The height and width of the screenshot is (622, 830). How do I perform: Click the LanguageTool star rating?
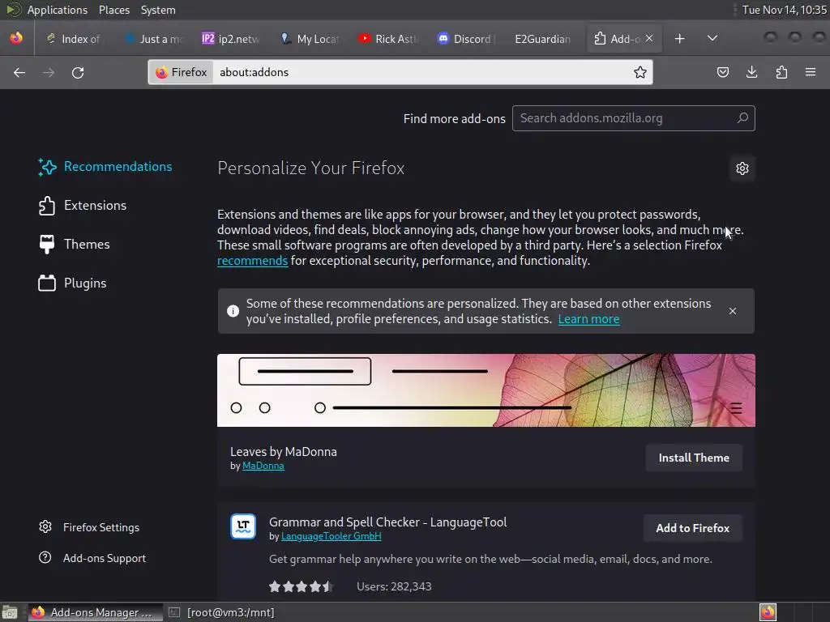coord(301,586)
